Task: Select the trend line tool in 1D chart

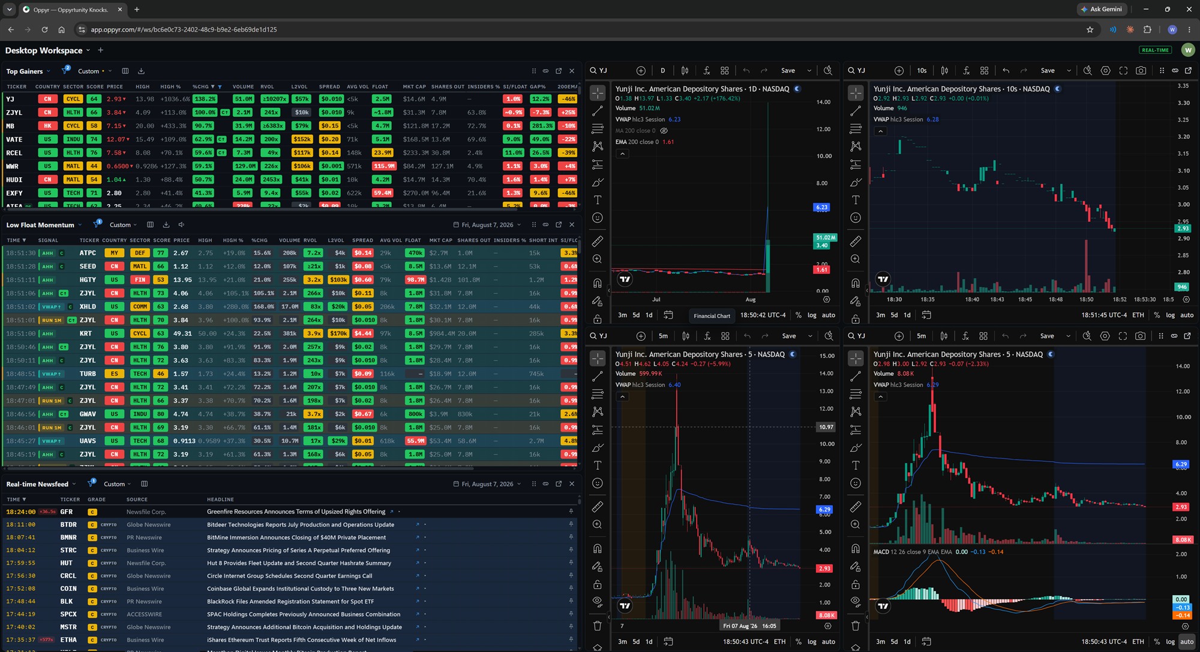Action: (598, 111)
